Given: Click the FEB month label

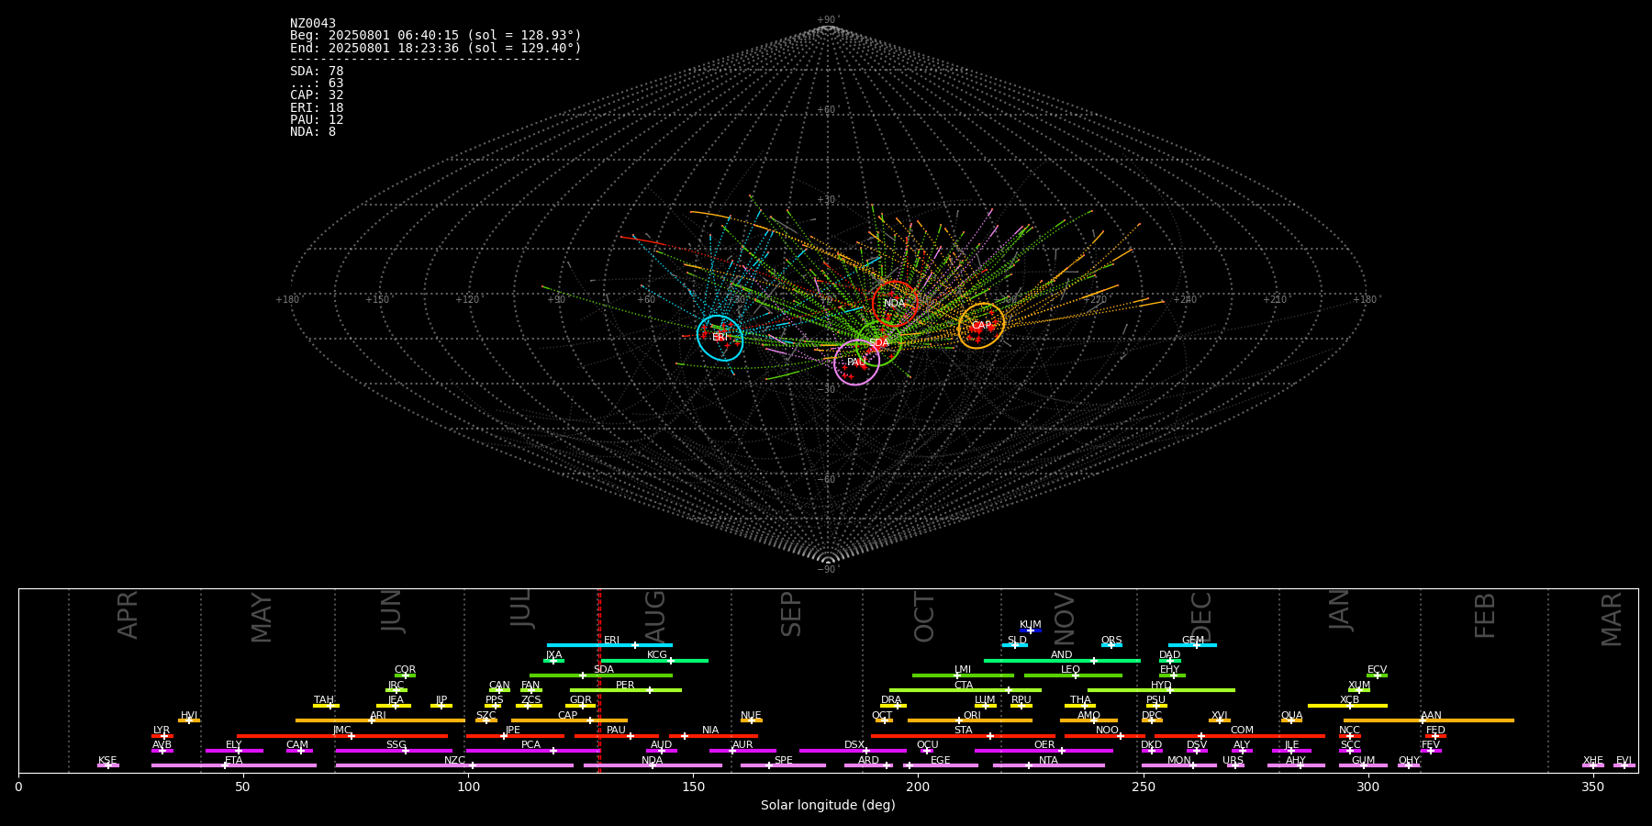Looking at the screenshot, I should [1485, 615].
